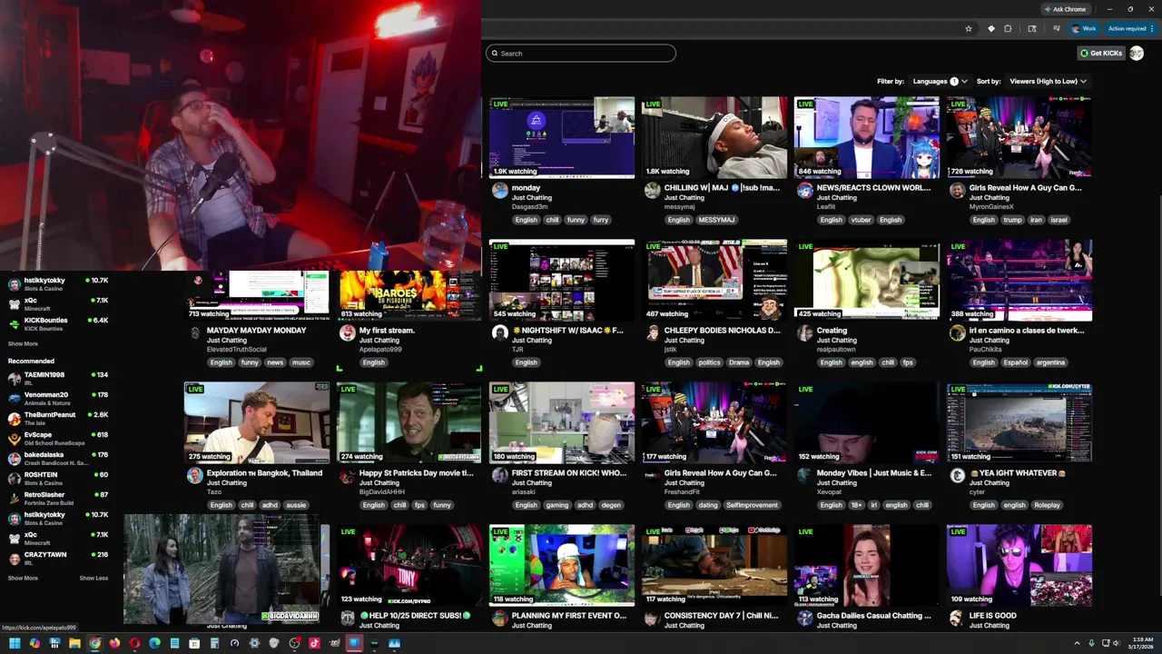Image resolution: width=1162 pixels, height=654 pixels.
Task: Open the PauChikita channel link
Action: pos(988,350)
